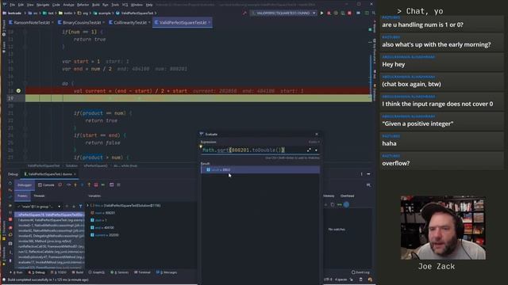Select the 'end = 404100' variable row
The height and width of the screenshot is (285, 508).
(102, 228)
